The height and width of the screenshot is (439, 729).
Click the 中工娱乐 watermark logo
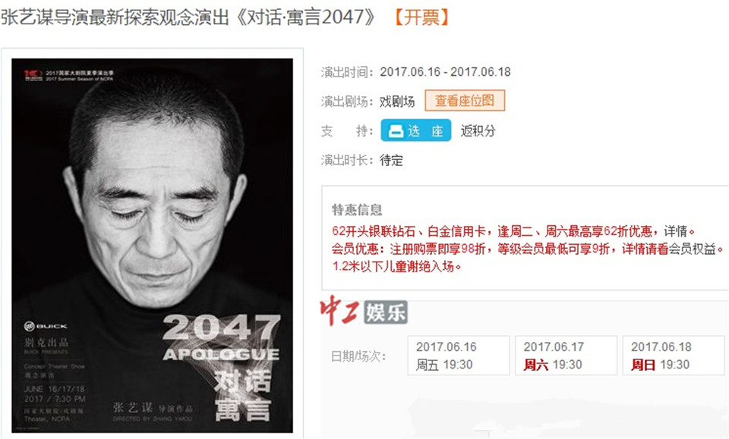(x=364, y=310)
